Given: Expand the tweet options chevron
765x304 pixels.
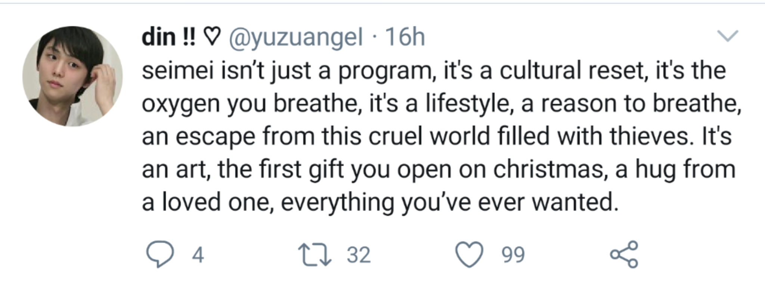Looking at the screenshot, I should [x=728, y=36].
